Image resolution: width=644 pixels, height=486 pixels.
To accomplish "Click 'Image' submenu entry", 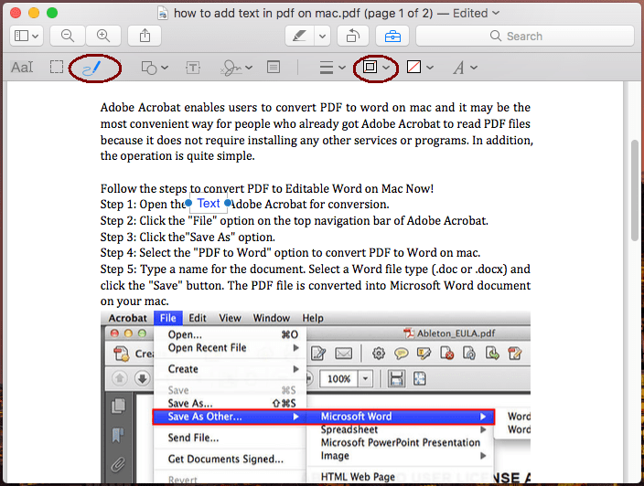I will (x=401, y=456).
